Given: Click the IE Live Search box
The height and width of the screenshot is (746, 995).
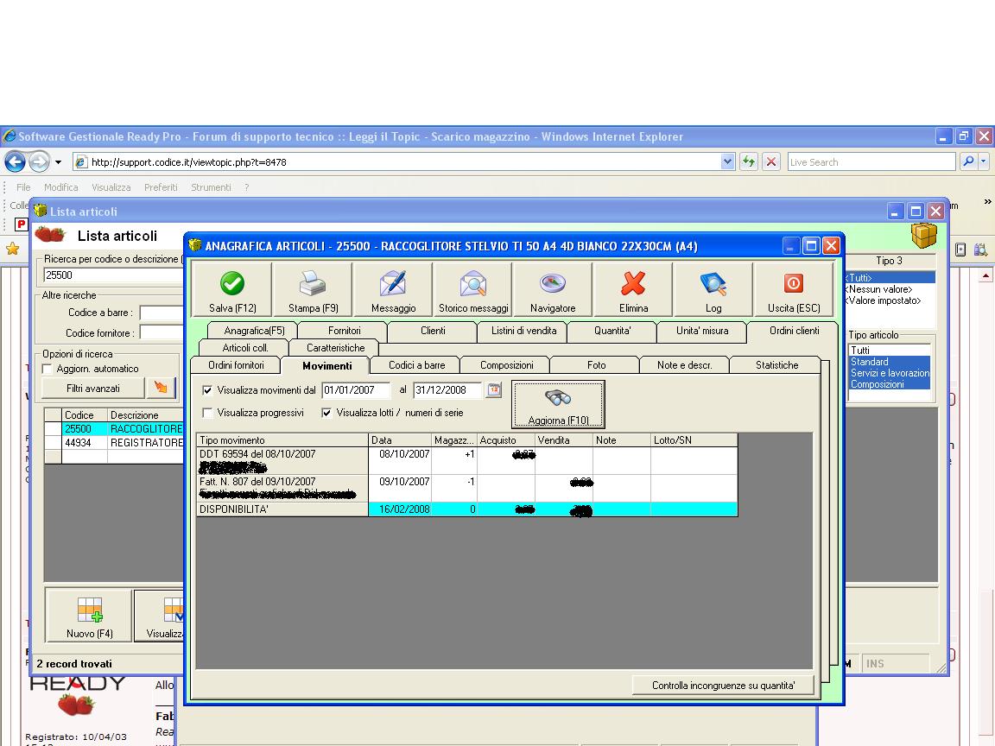Looking at the screenshot, I should [x=871, y=161].
